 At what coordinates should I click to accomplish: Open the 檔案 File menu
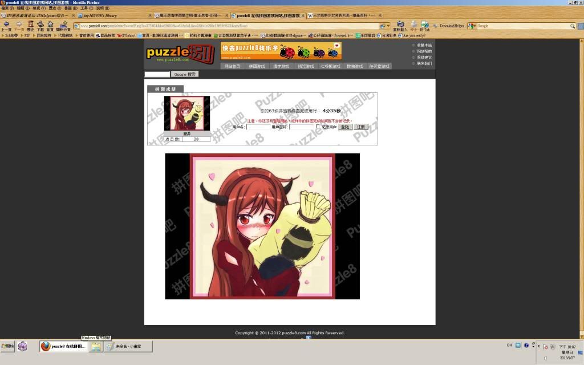tap(7, 8)
